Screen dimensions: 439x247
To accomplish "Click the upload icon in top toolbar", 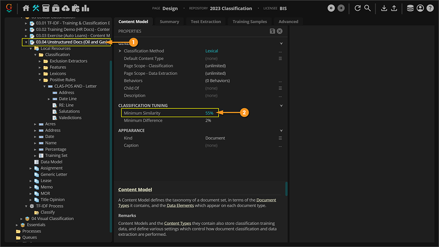I will (x=394, y=8).
